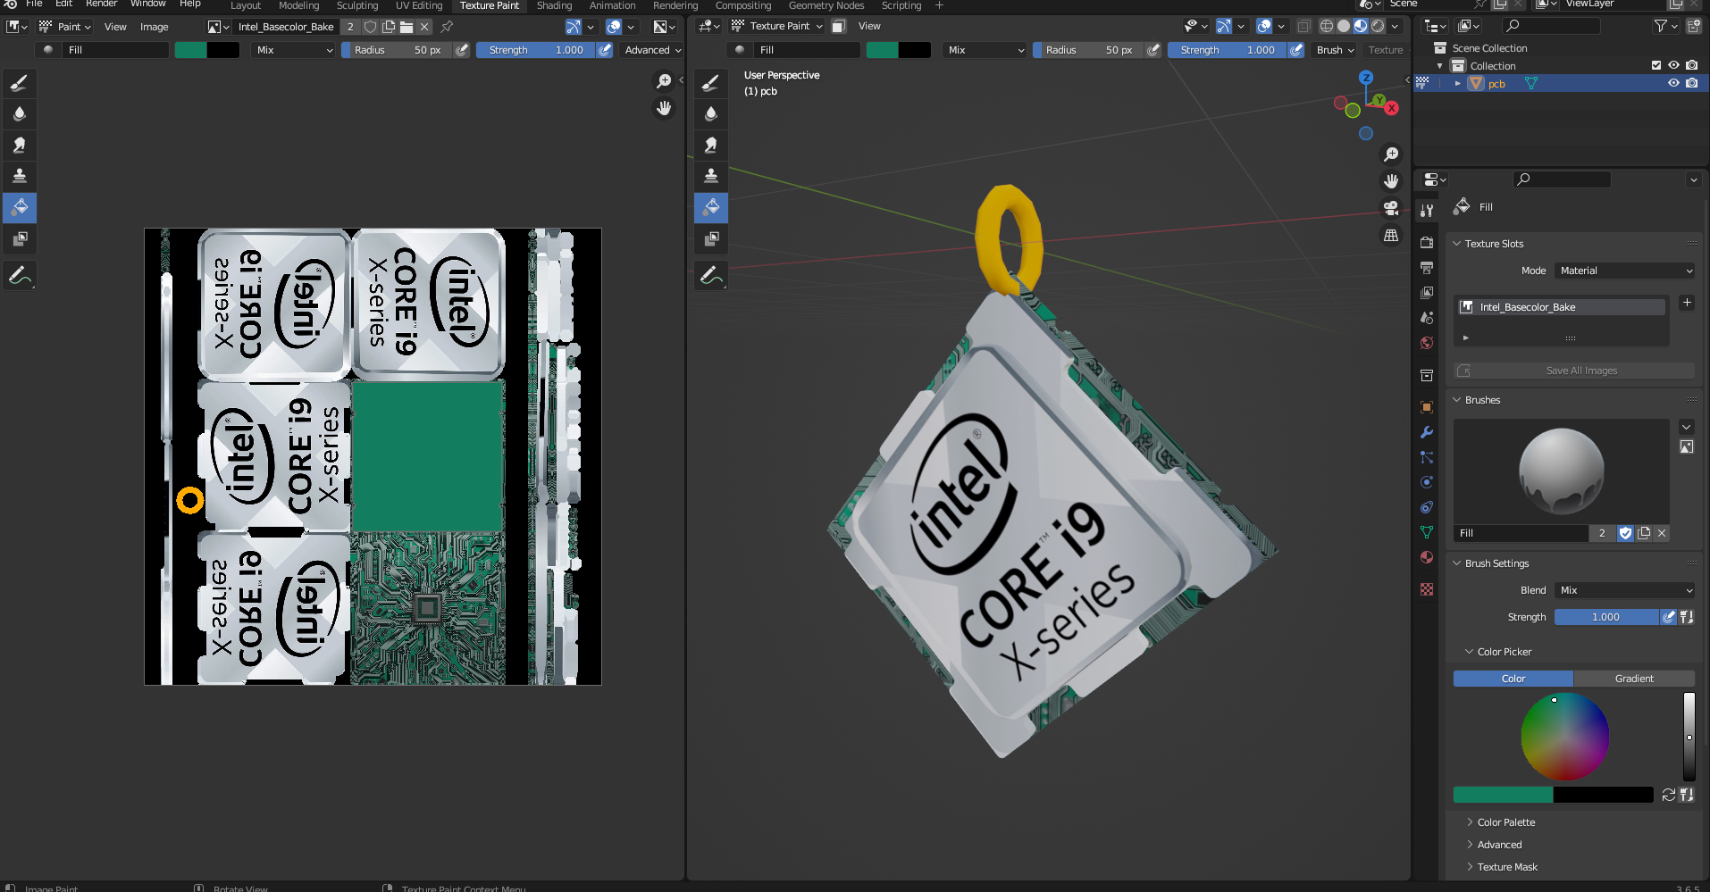The image size is (1710, 892).
Task: Toggle perspective/orthographic grid icon in viewport
Action: pos(1391,236)
